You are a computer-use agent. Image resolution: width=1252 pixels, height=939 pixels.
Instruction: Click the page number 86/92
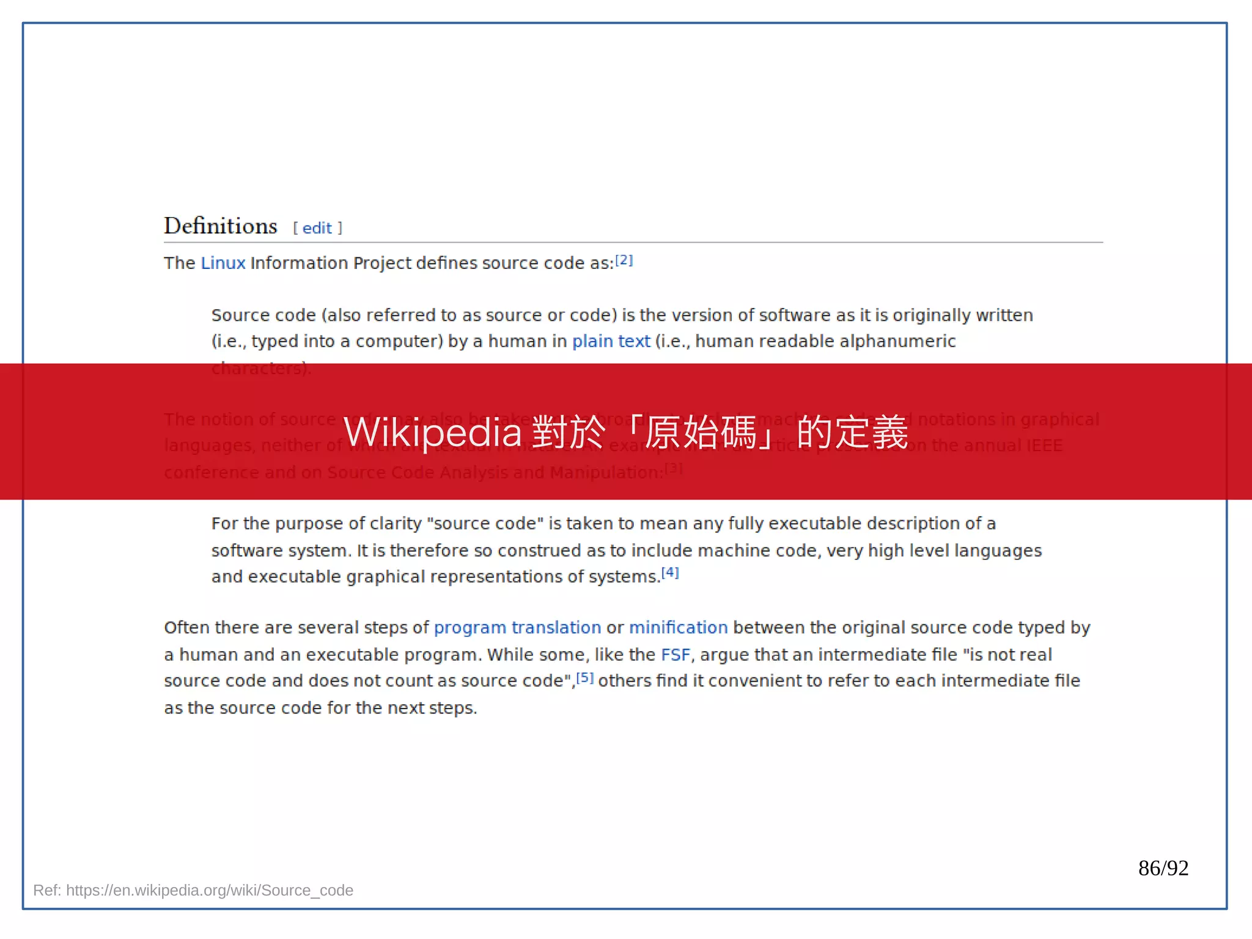point(1163,868)
